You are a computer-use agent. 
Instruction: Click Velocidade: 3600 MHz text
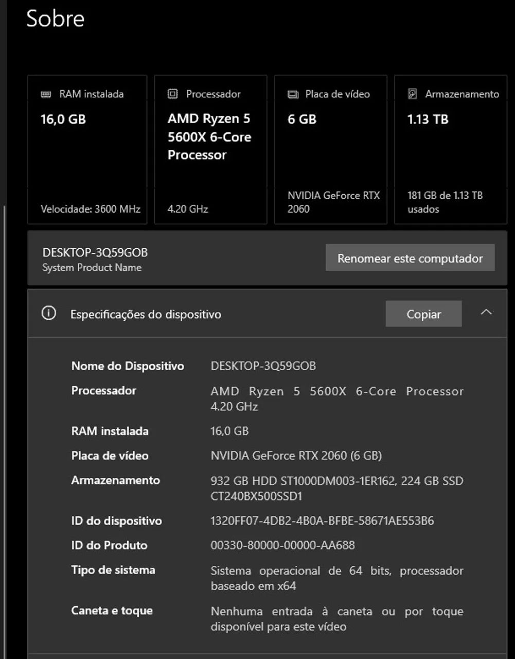coord(91,209)
